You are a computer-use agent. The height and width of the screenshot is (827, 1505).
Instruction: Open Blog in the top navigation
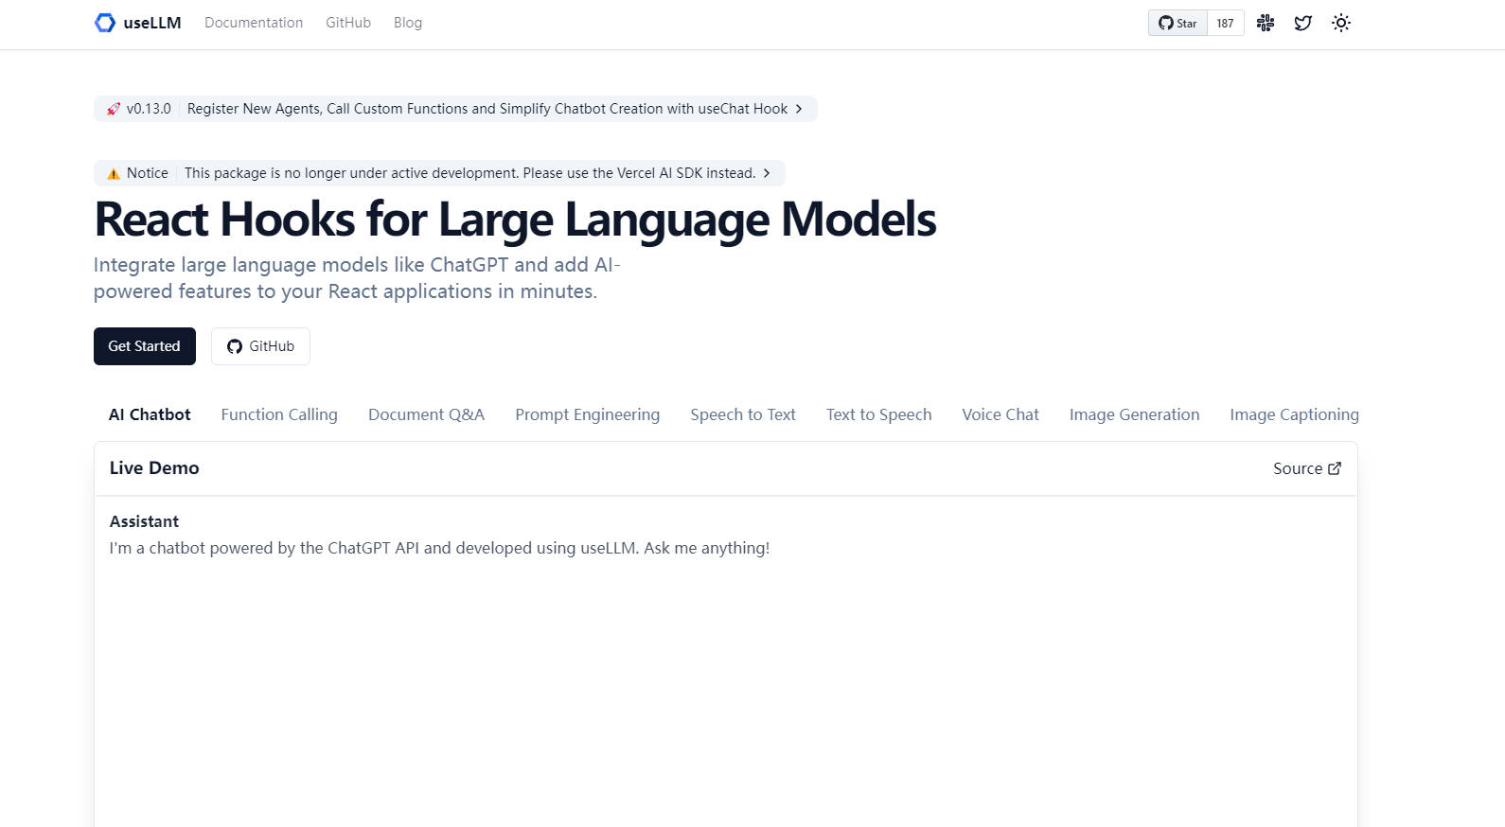(x=408, y=23)
